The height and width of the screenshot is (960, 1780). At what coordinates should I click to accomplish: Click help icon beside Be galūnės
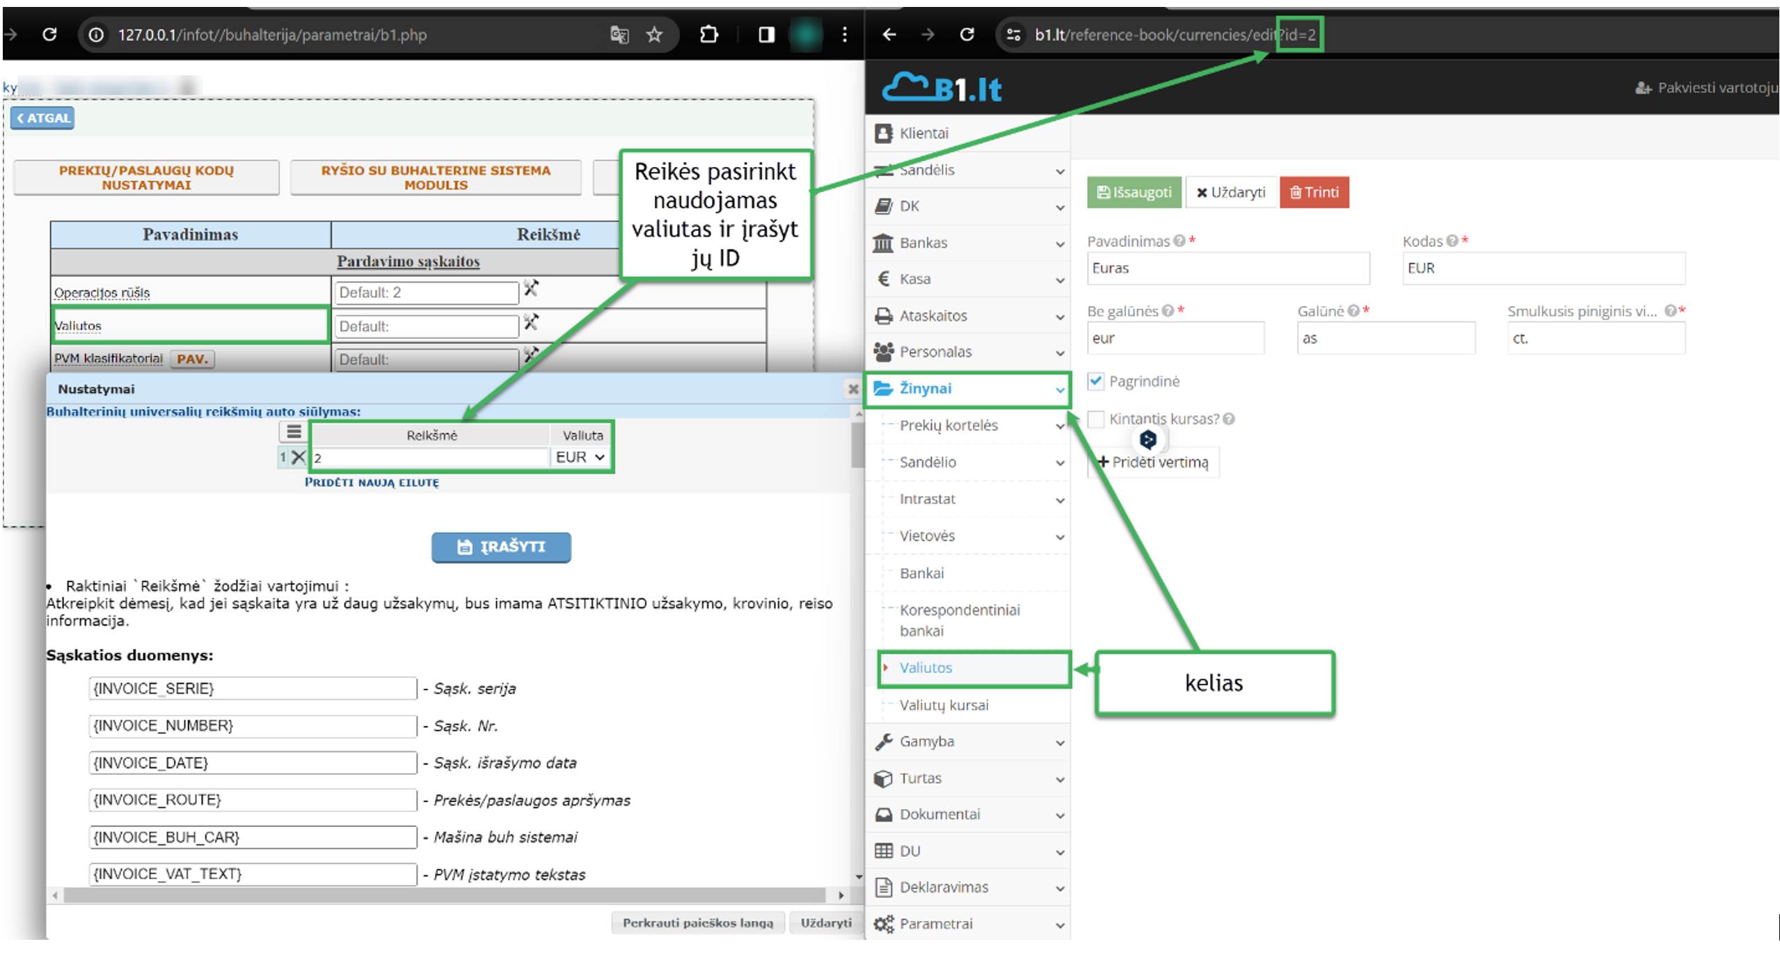(x=1168, y=311)
